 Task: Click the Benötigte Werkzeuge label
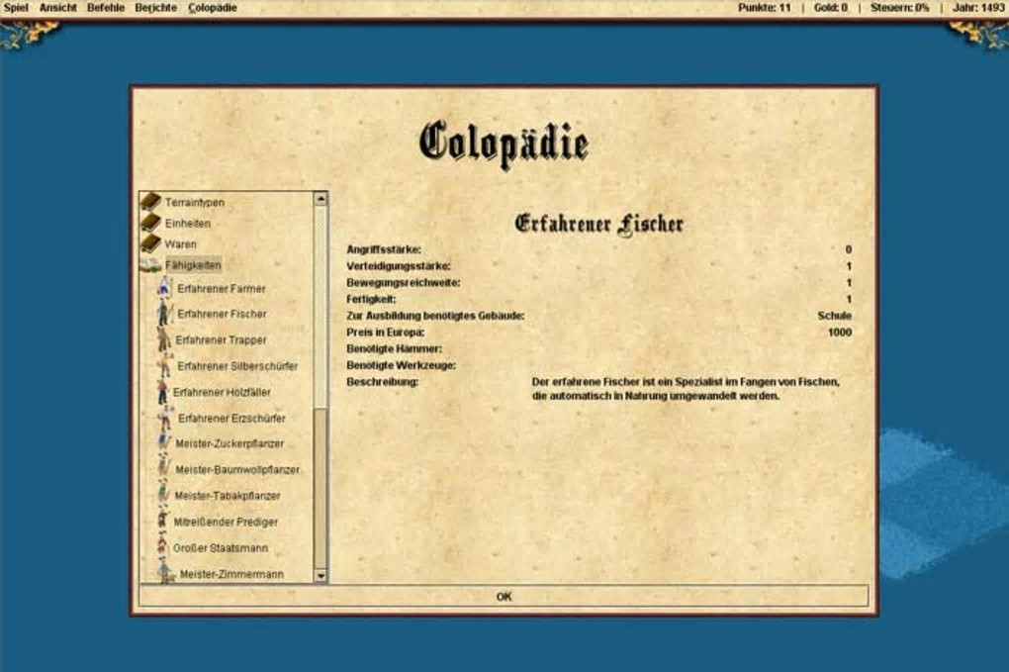tap(401, 365)
